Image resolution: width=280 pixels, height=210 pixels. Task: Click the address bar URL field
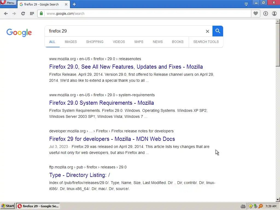(x=147, y=14)
